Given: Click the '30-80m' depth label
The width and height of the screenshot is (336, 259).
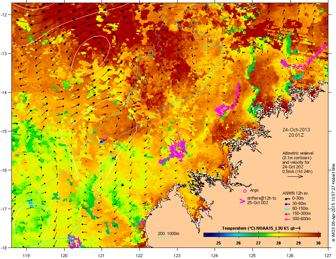Looking at the screenshot, I should [299, 203].
